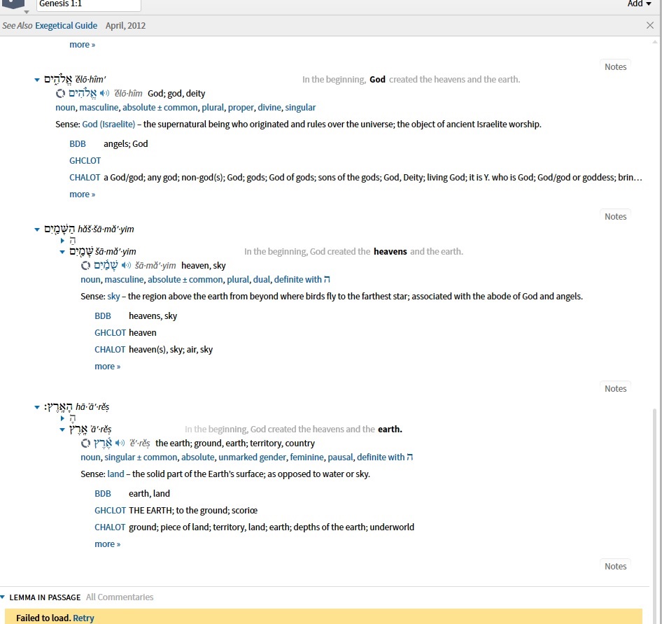Image resolution: width=662 pixels, height=624 pixels.
Task: Play pronunciation audio for ĕlō·hîm lemma
Action: (x=104, y=93)
